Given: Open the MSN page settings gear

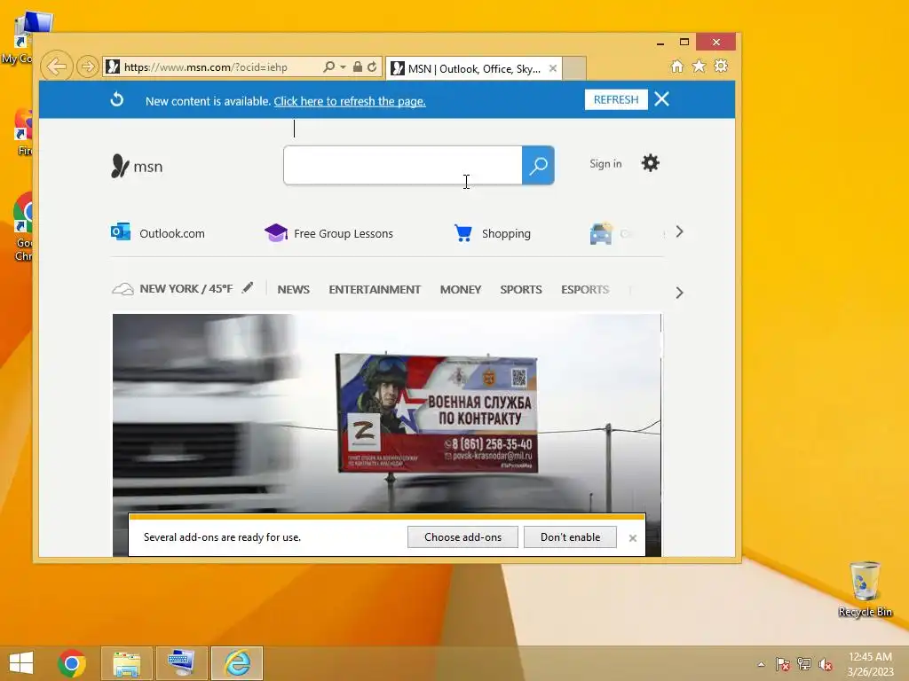Looking at the screenshot, I should (651, 163).
